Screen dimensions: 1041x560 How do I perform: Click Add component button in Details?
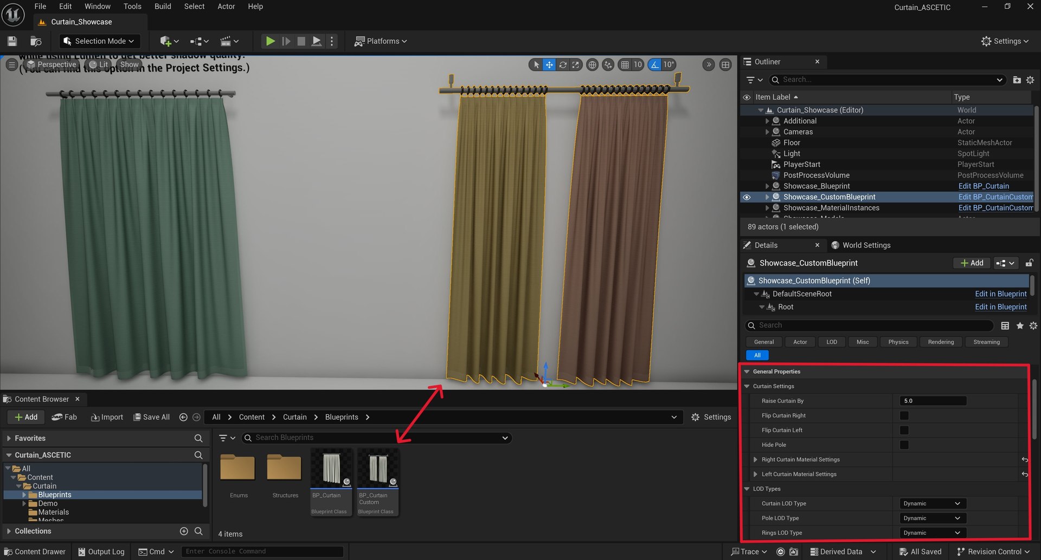(x=972, y=263)
